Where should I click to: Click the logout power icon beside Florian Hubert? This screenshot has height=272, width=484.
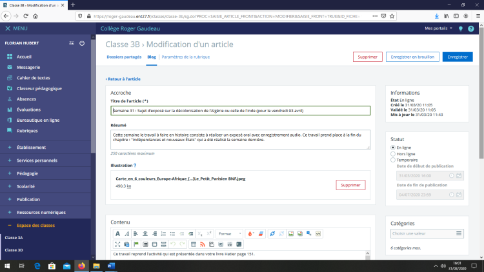point(82,43)
